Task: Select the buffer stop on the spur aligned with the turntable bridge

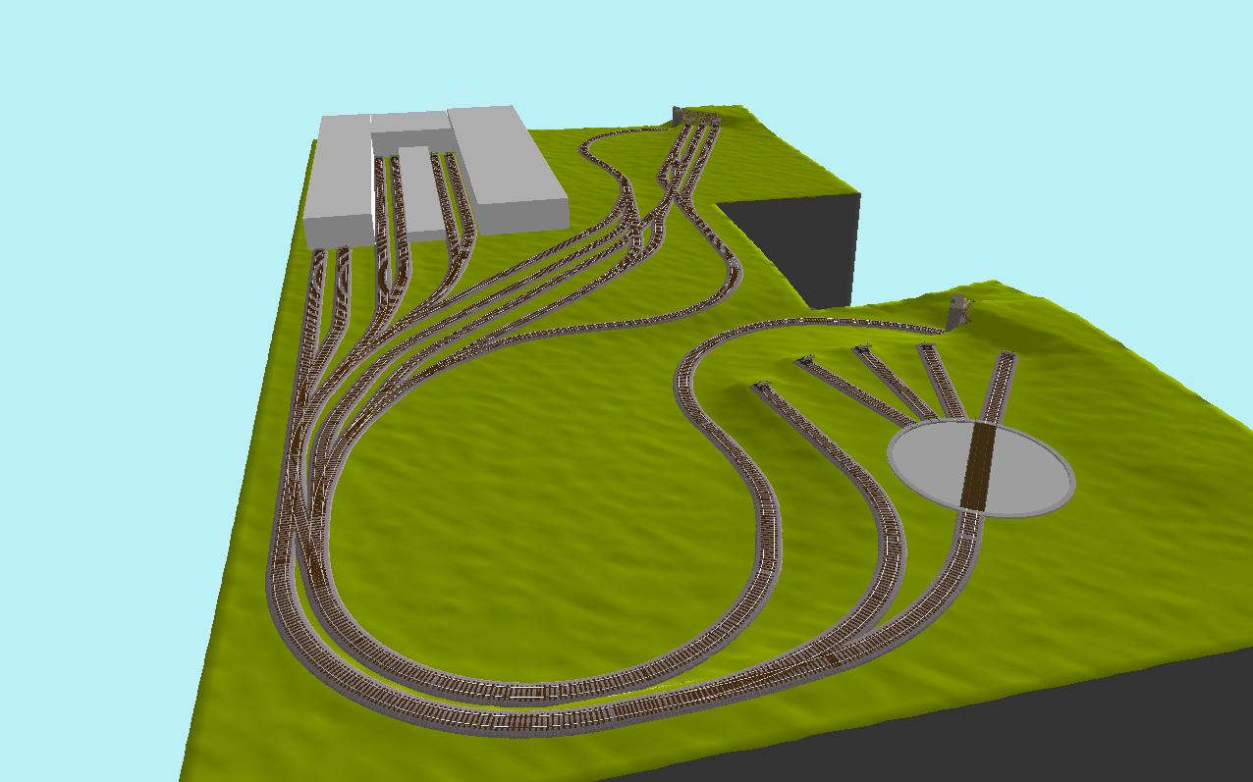Action: point(1008,355)
